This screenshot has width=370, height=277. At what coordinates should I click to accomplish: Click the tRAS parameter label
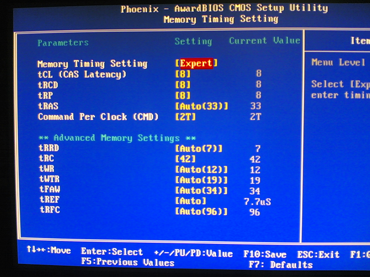[48, 106]
